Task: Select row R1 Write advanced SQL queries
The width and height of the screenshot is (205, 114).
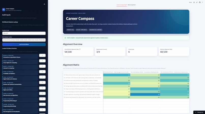Action: [83, 75]
